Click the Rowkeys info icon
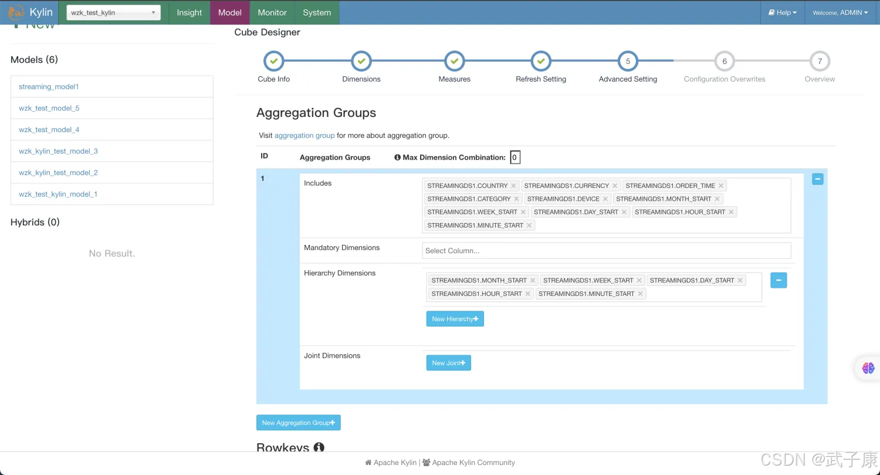 coord(319,447)
